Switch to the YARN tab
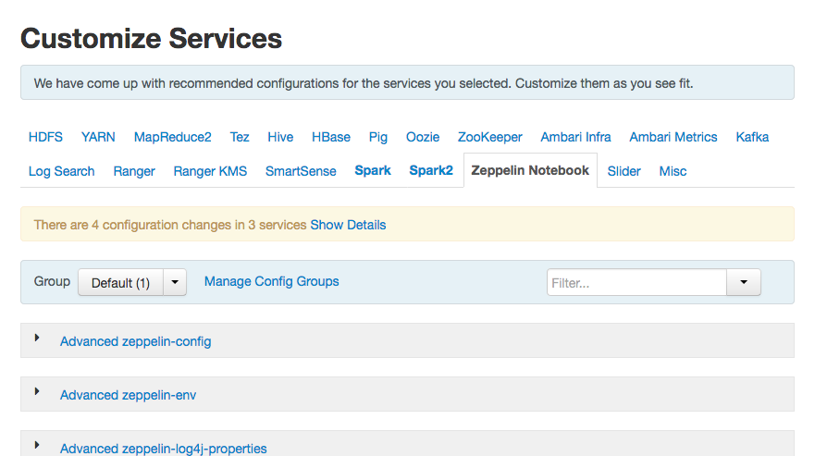The width and height of the screenshot is (815, 456). tap(98, 137)
